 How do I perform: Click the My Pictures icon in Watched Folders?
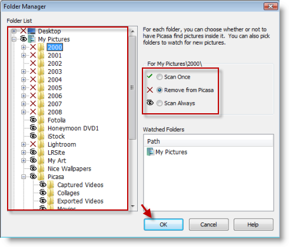click(151, 152)
